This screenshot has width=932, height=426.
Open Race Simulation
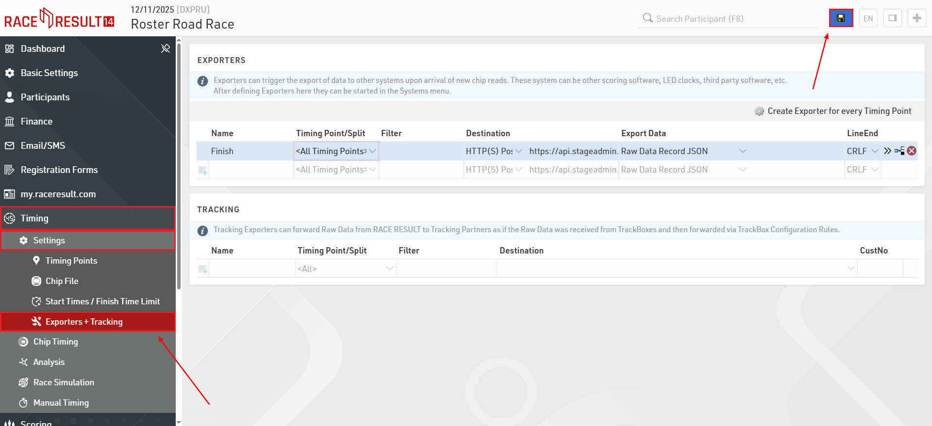(87, 382)
